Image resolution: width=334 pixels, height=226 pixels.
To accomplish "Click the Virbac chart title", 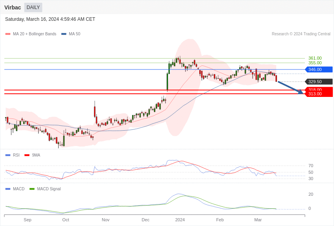I will pyautogui.click(x=13, y=7).
